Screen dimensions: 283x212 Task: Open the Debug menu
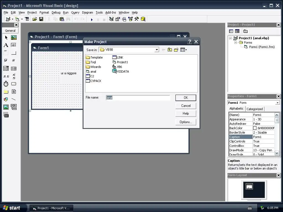tap(56, 12)
